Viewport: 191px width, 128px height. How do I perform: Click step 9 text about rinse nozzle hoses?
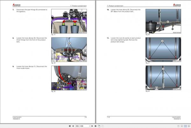pos(32,68)
